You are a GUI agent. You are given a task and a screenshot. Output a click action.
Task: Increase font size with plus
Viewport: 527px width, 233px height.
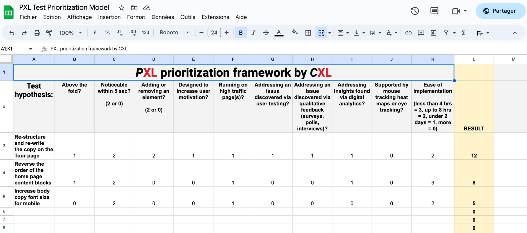pos(227,33)
